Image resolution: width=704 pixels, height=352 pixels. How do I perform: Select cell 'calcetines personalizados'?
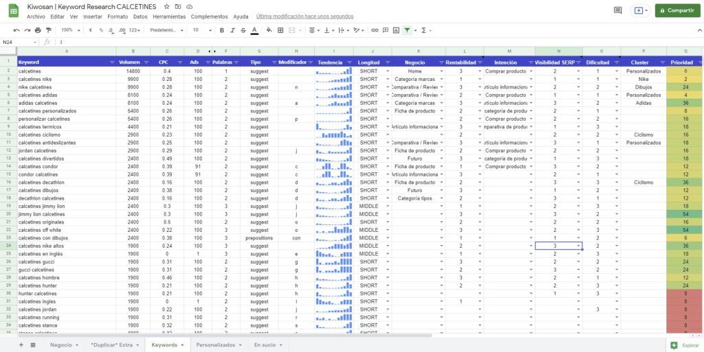pos(67,110)
